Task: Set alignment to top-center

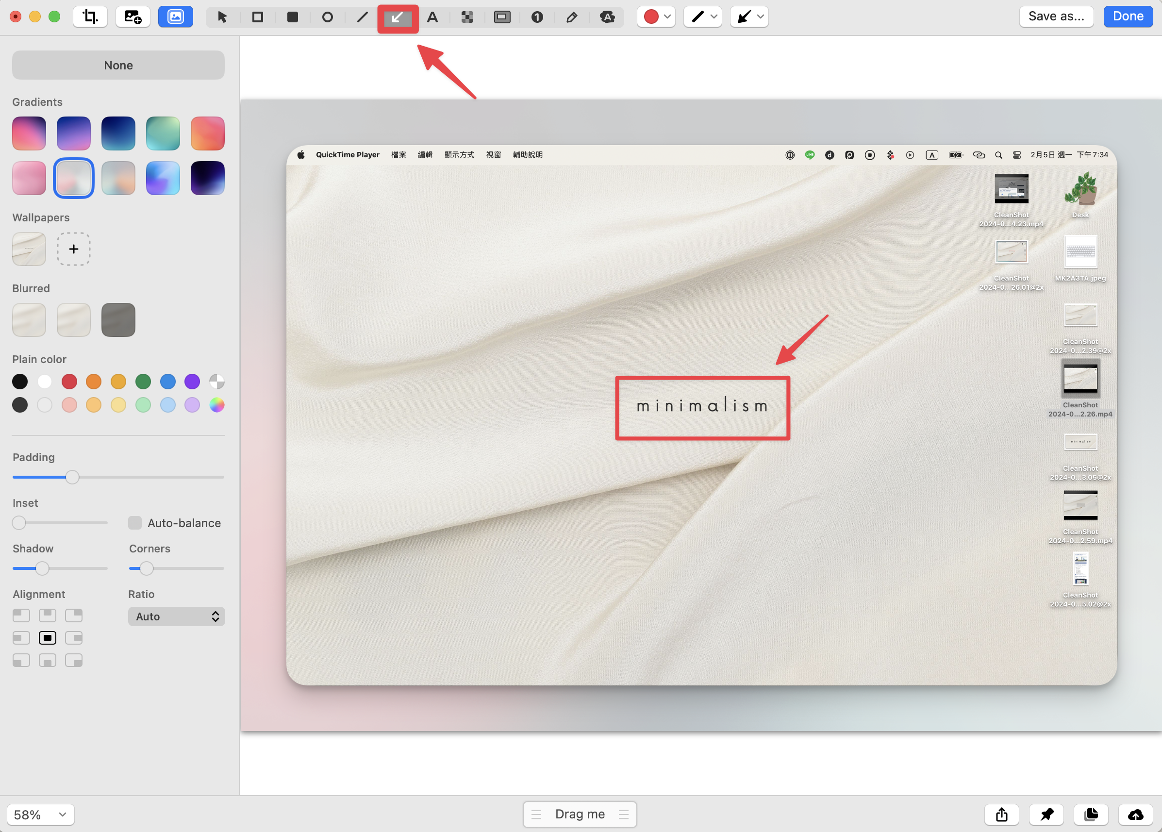Action: pos(48,615)
